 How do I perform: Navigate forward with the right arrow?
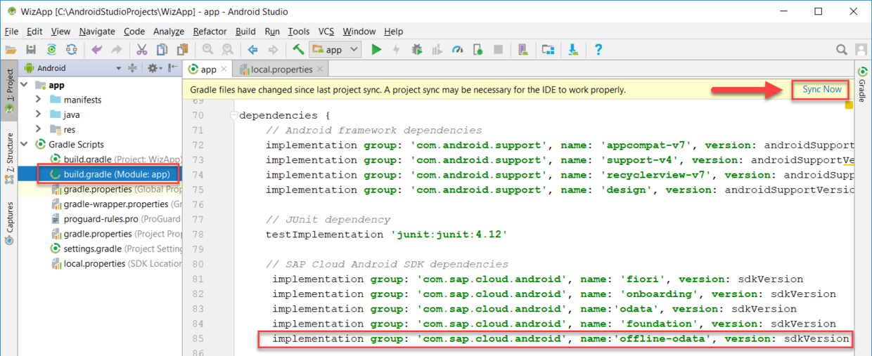click(273, 50)
